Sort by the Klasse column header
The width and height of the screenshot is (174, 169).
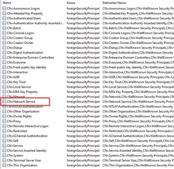pos(71,3)
